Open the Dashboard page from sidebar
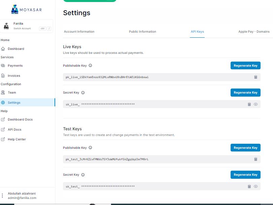The height and width of the screenshot is (205, 273). (x=16, y=49)
